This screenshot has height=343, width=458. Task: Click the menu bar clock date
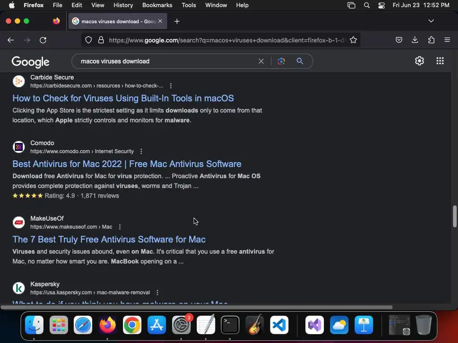point(420,5)
